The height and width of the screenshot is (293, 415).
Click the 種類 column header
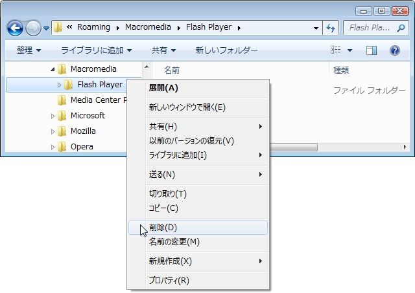click(341, 70)
